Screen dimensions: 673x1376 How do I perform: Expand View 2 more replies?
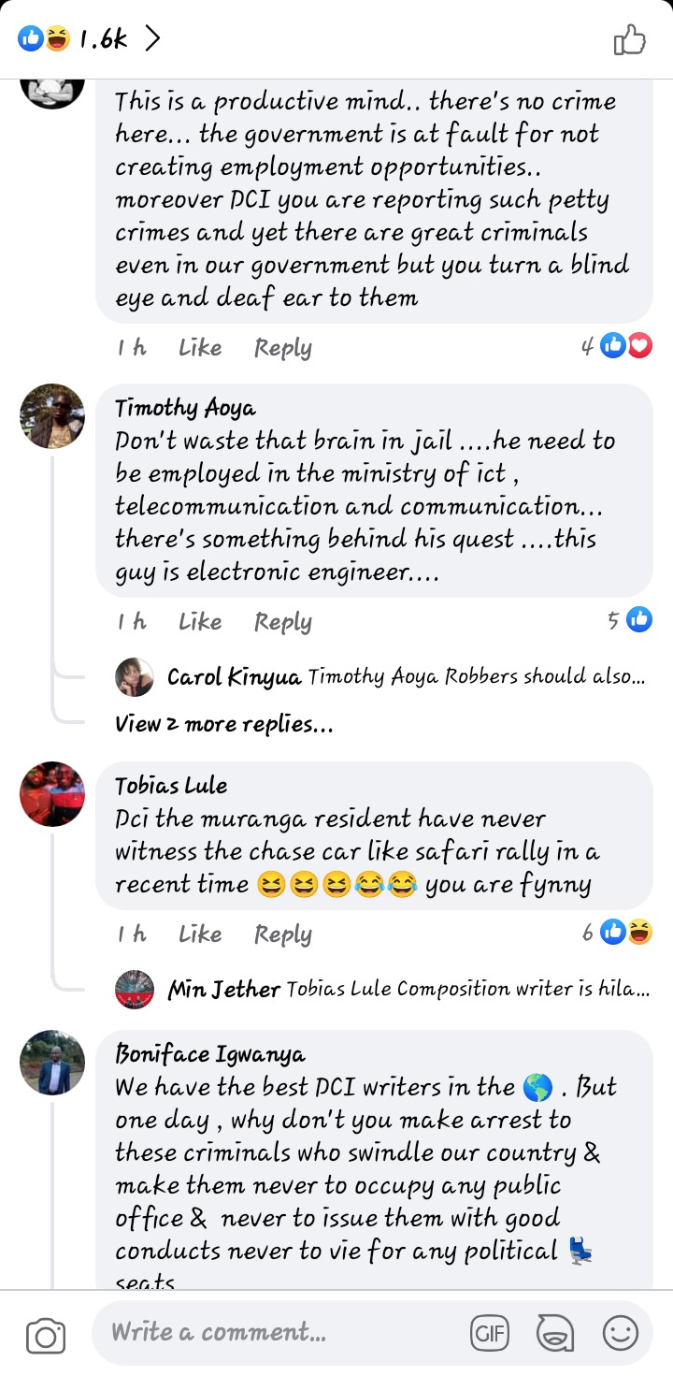pyautogui.click(x=224, y=724)
